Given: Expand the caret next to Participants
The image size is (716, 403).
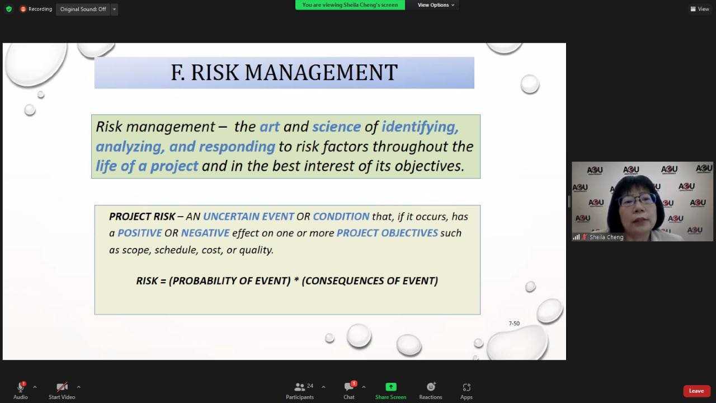Looking at the screenshot, I should coord(323,387).
